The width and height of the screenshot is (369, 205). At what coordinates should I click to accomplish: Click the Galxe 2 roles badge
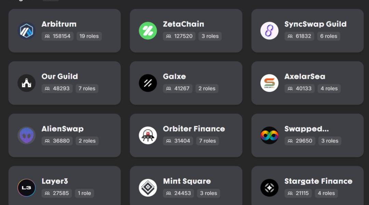(x=207, y=89)
